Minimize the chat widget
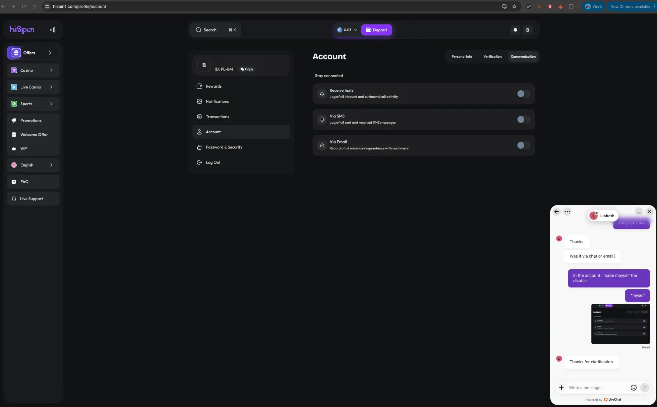Image resolution: width=657 pixels, height=407 pixels. click(x=639, y=212)
